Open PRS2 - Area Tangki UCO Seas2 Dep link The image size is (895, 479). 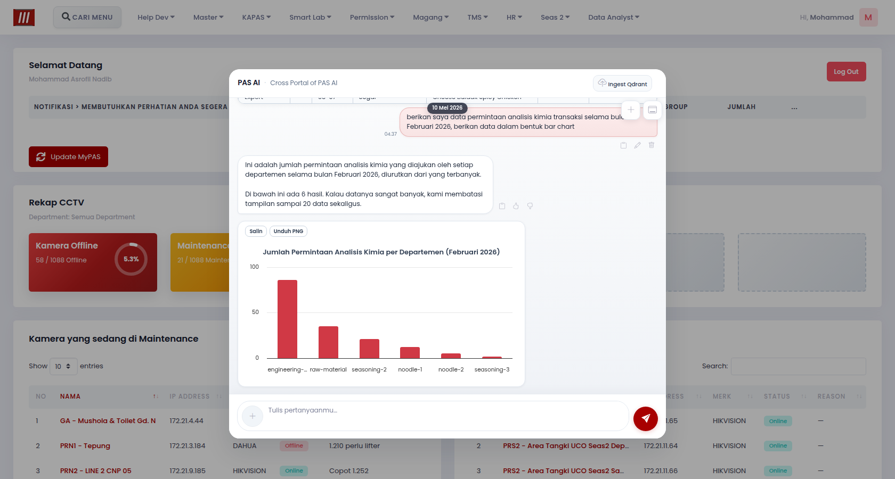click(x=566, y=446)
